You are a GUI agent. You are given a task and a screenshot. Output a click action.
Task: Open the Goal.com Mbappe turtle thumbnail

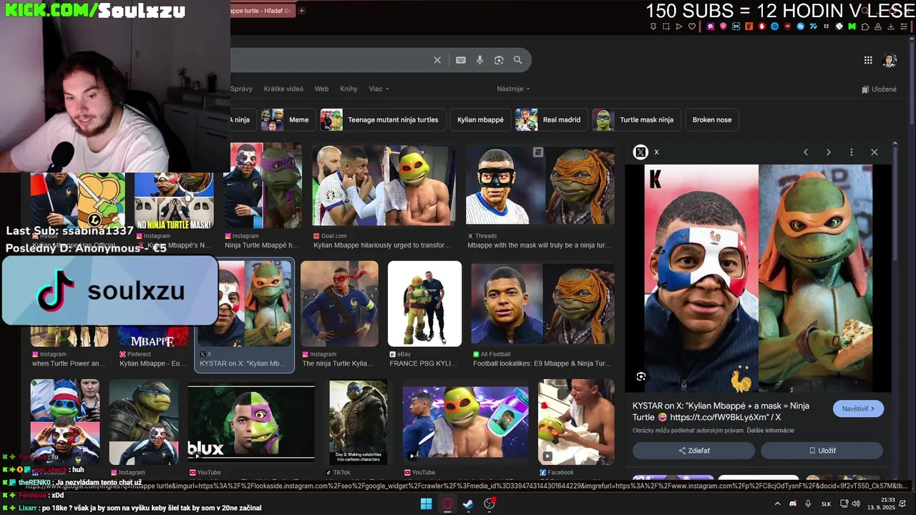(x=384, y=186)
